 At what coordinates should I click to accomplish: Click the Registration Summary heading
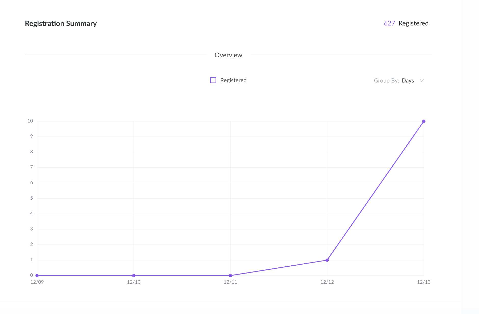tap(61, 23)
